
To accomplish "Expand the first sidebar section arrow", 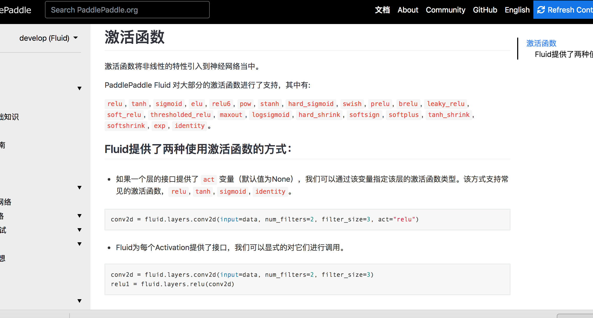I will tap(79, 89).
